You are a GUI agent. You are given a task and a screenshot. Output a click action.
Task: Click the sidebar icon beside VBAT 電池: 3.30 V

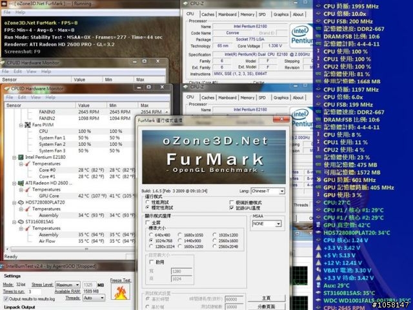[x=318, y=270]
